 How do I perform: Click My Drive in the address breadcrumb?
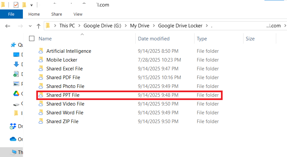click(x=139, y=26)
